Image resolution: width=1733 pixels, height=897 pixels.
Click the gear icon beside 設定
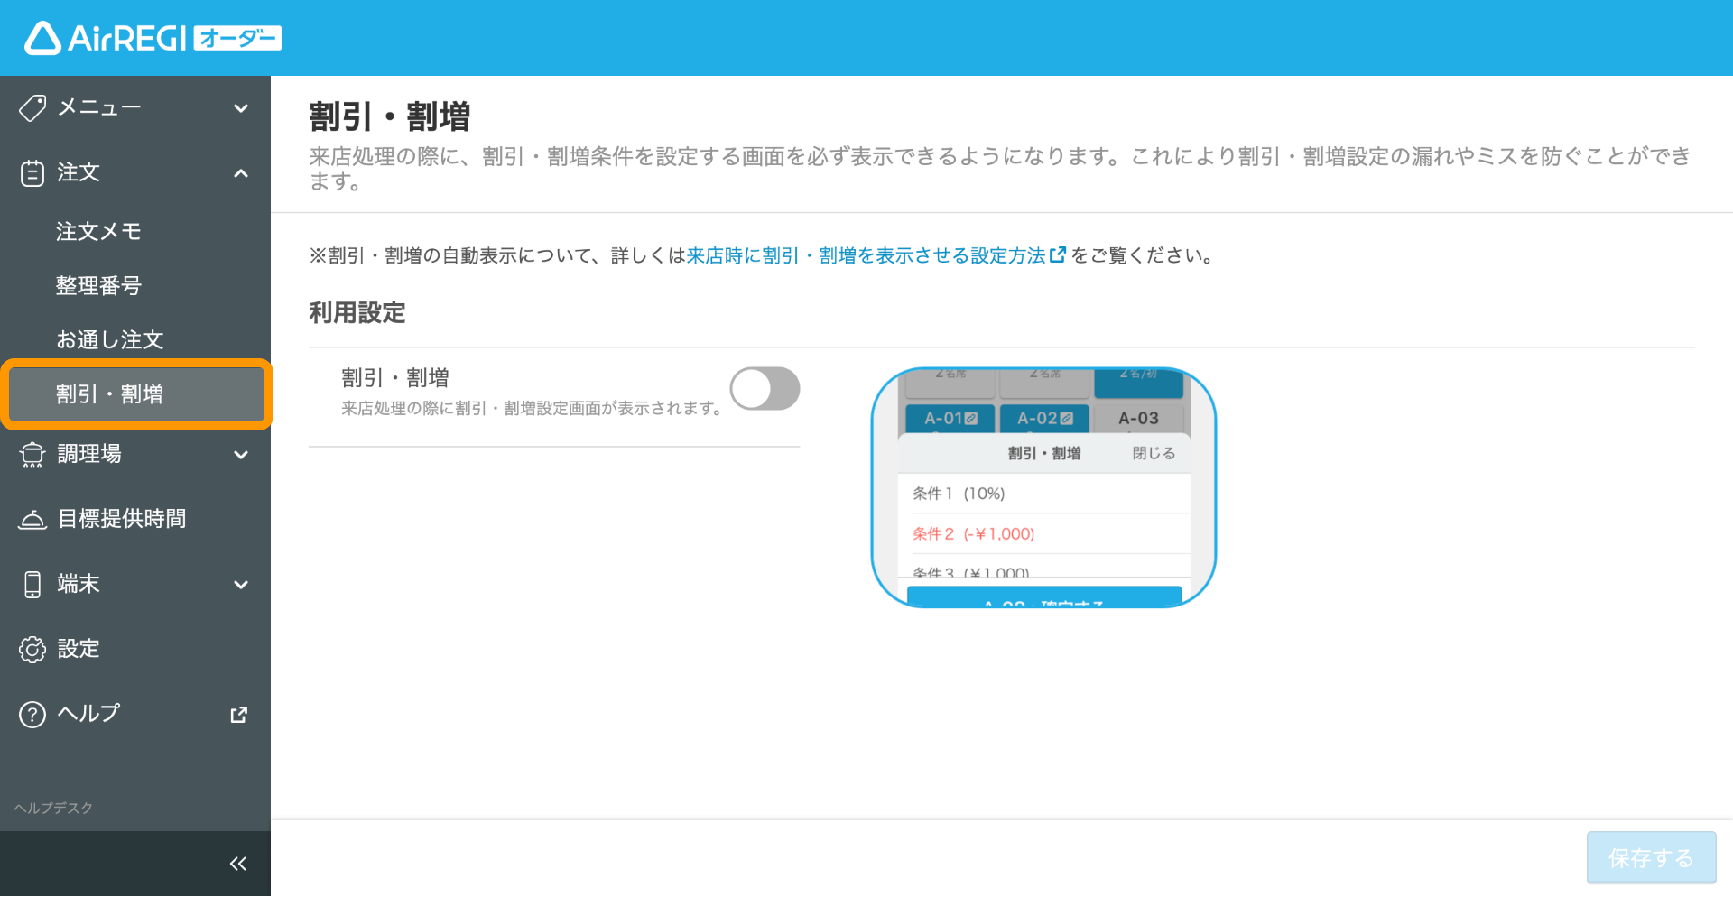(x=32, y=650)
